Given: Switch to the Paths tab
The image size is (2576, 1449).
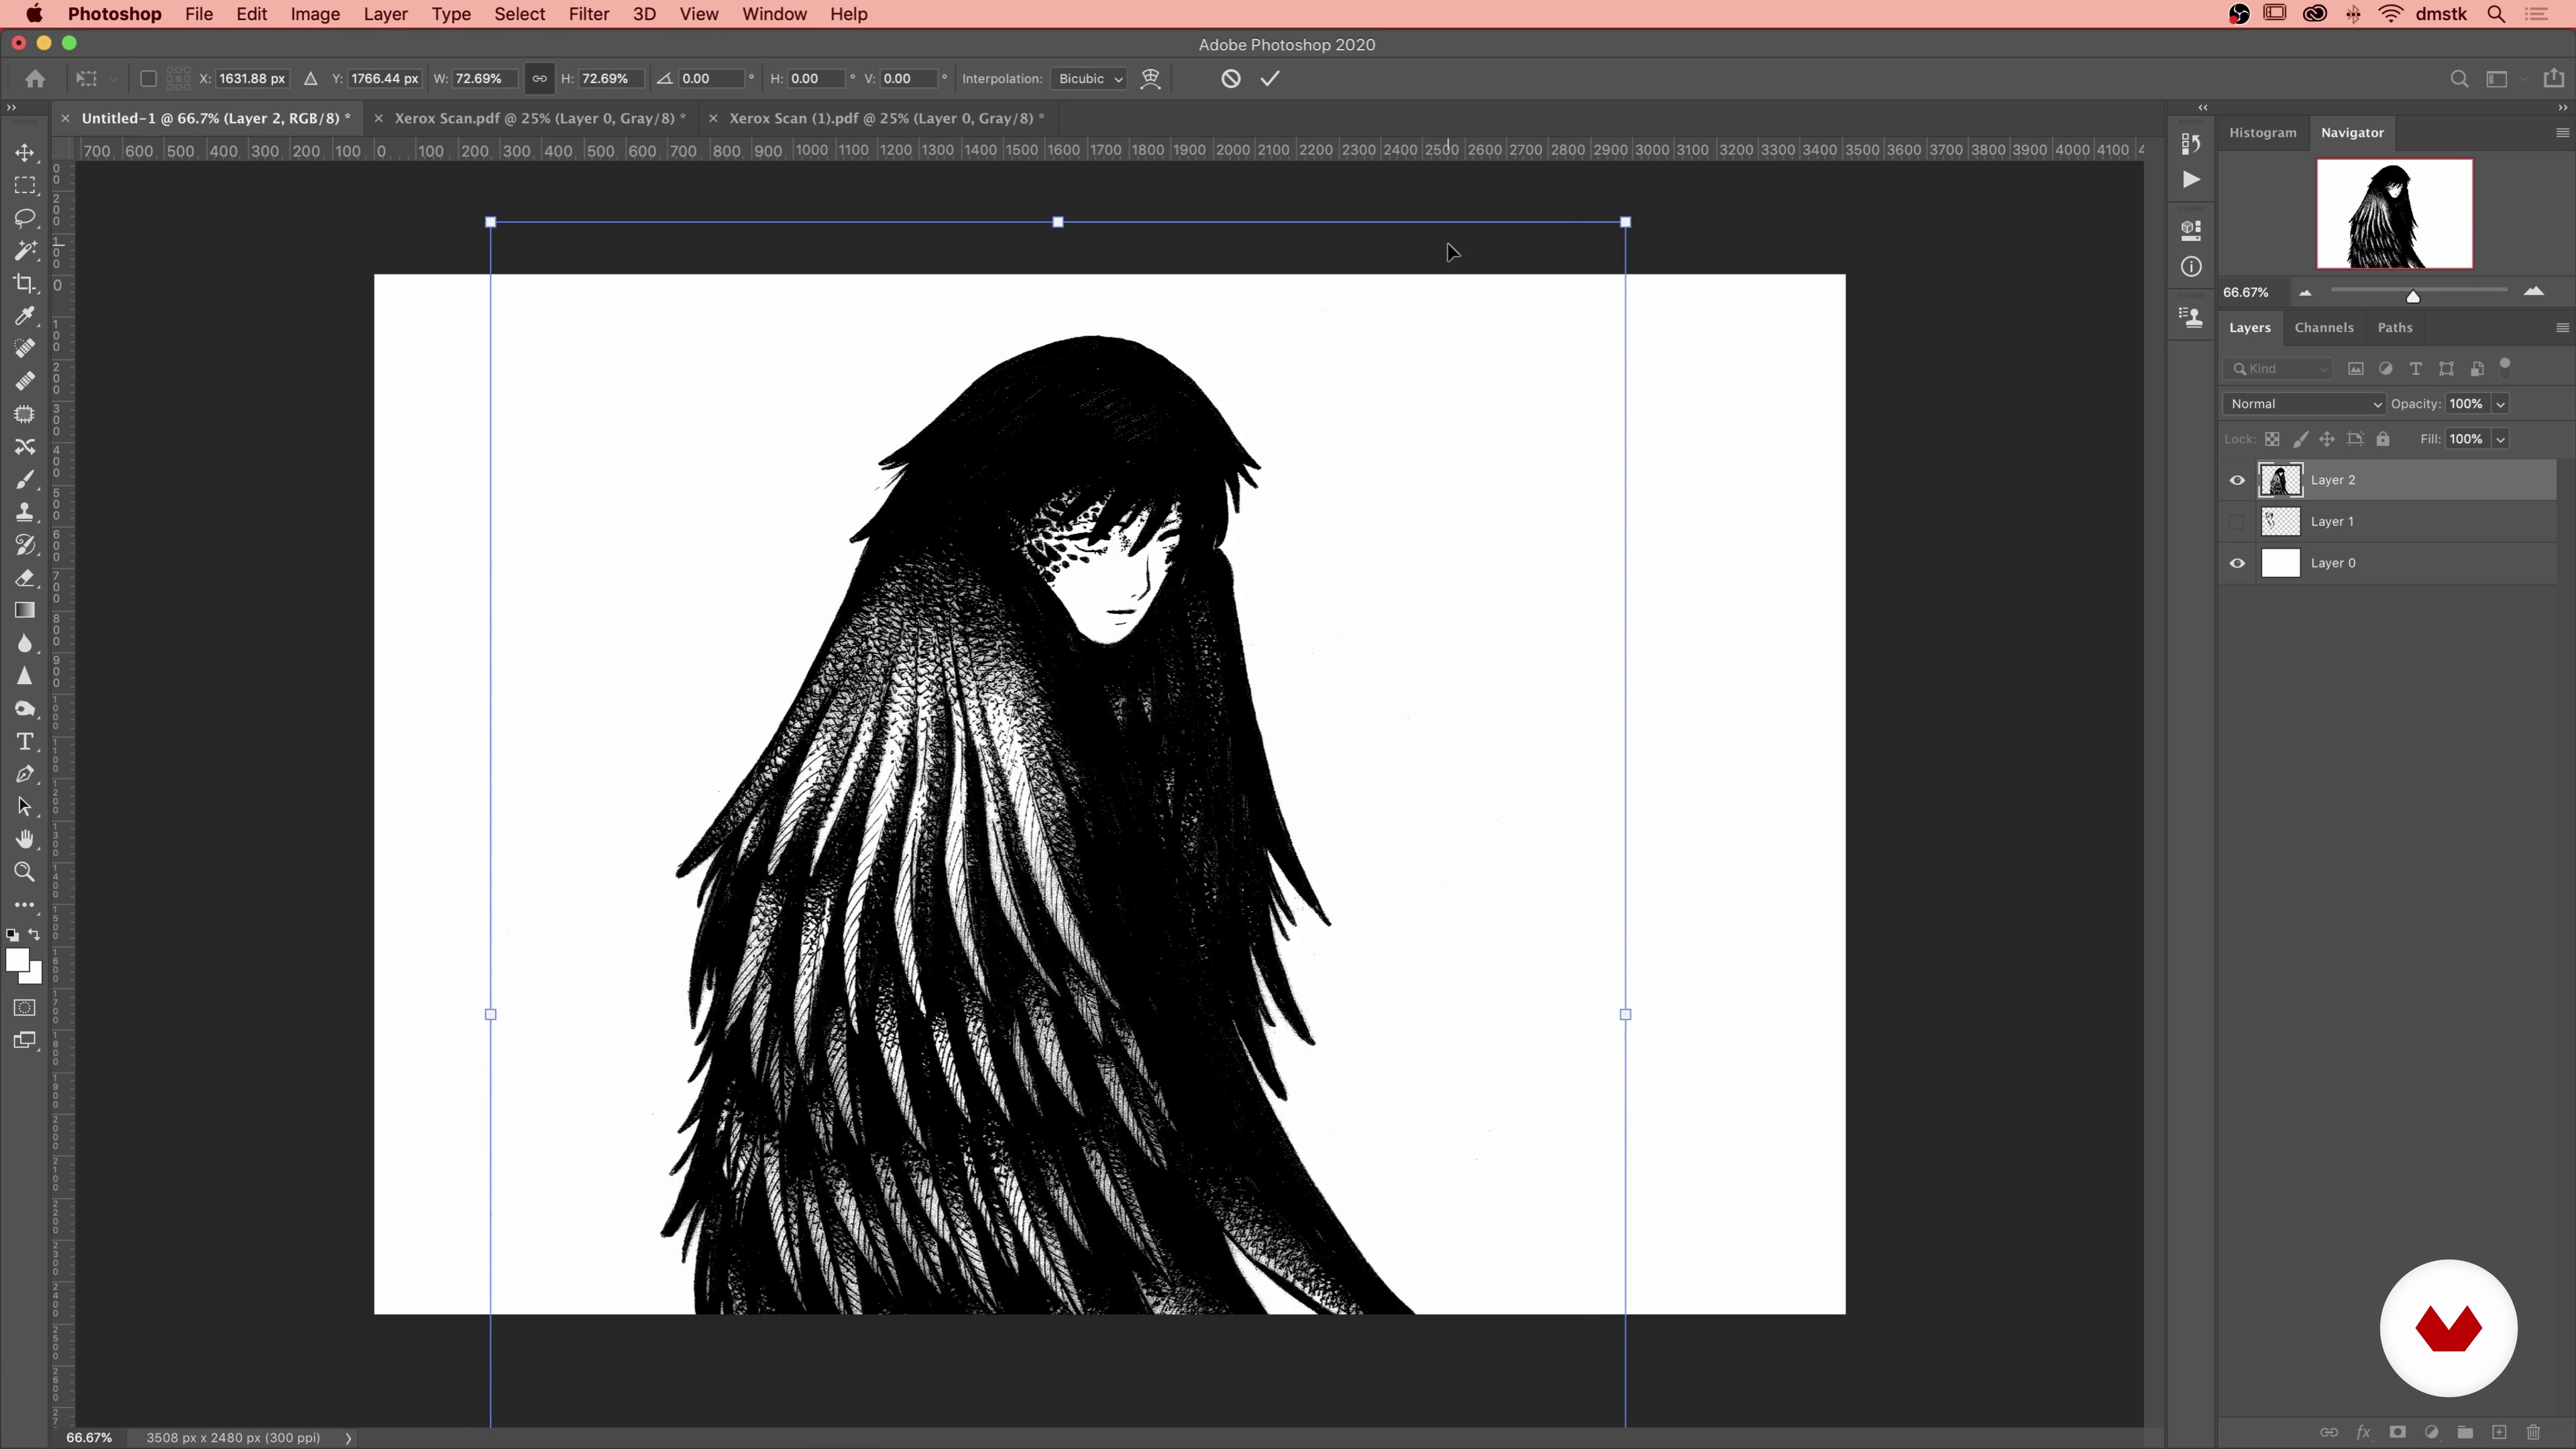Looking at the screenshot, I should click(x=2395, y=328).
